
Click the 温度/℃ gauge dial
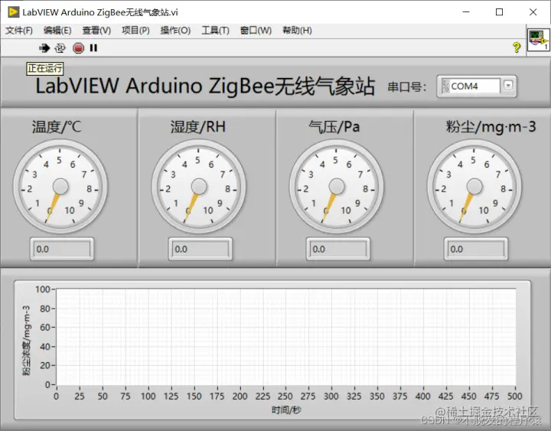(x=60, y=186)
